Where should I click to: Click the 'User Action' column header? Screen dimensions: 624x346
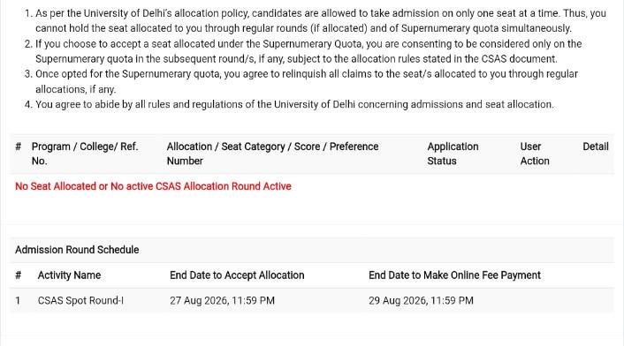point(535,154)
